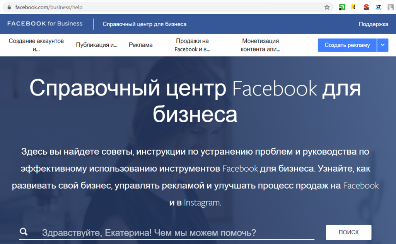
Task: Expand Продажи на Facebook и в... menu
Action: (x=192, y=45)
